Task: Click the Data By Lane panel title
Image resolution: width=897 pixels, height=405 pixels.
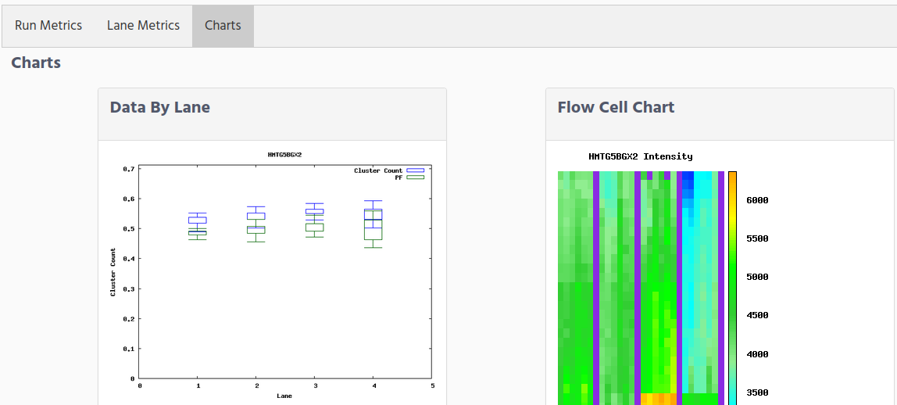Action: [x=159, y=107]
